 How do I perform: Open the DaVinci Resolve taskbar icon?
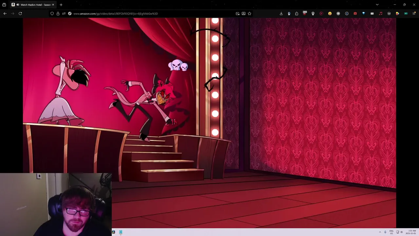click(x=114, y=232)
